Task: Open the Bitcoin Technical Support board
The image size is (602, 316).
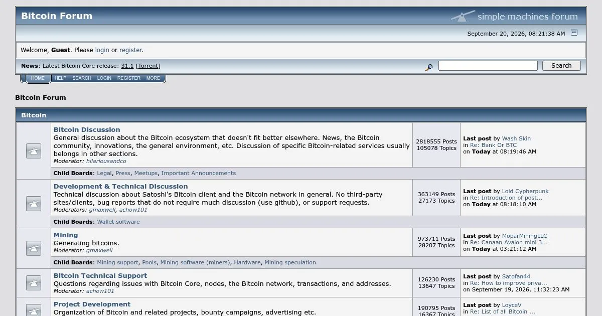Action: click(x=100, y=275)
